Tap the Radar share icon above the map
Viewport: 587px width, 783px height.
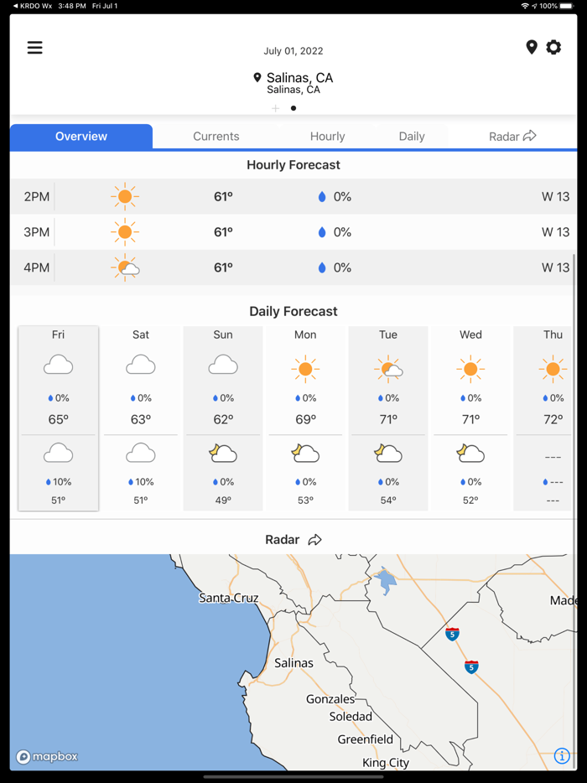(x=315, y=539)
